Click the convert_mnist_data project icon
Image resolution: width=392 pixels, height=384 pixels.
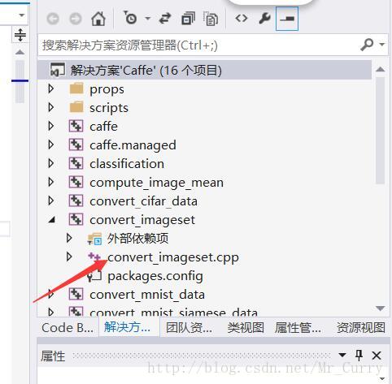coord(76,294)
